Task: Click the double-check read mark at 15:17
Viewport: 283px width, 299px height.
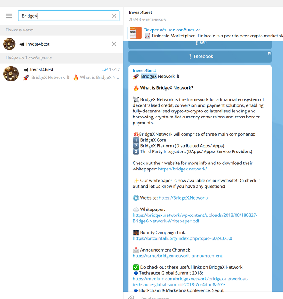Action: click(105, 70)
